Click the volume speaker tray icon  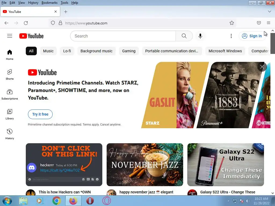click(x=248, y=201)
